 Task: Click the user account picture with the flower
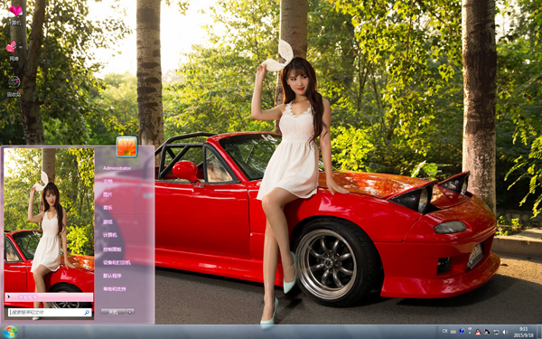pyautogui.click(x=126, y=146)
